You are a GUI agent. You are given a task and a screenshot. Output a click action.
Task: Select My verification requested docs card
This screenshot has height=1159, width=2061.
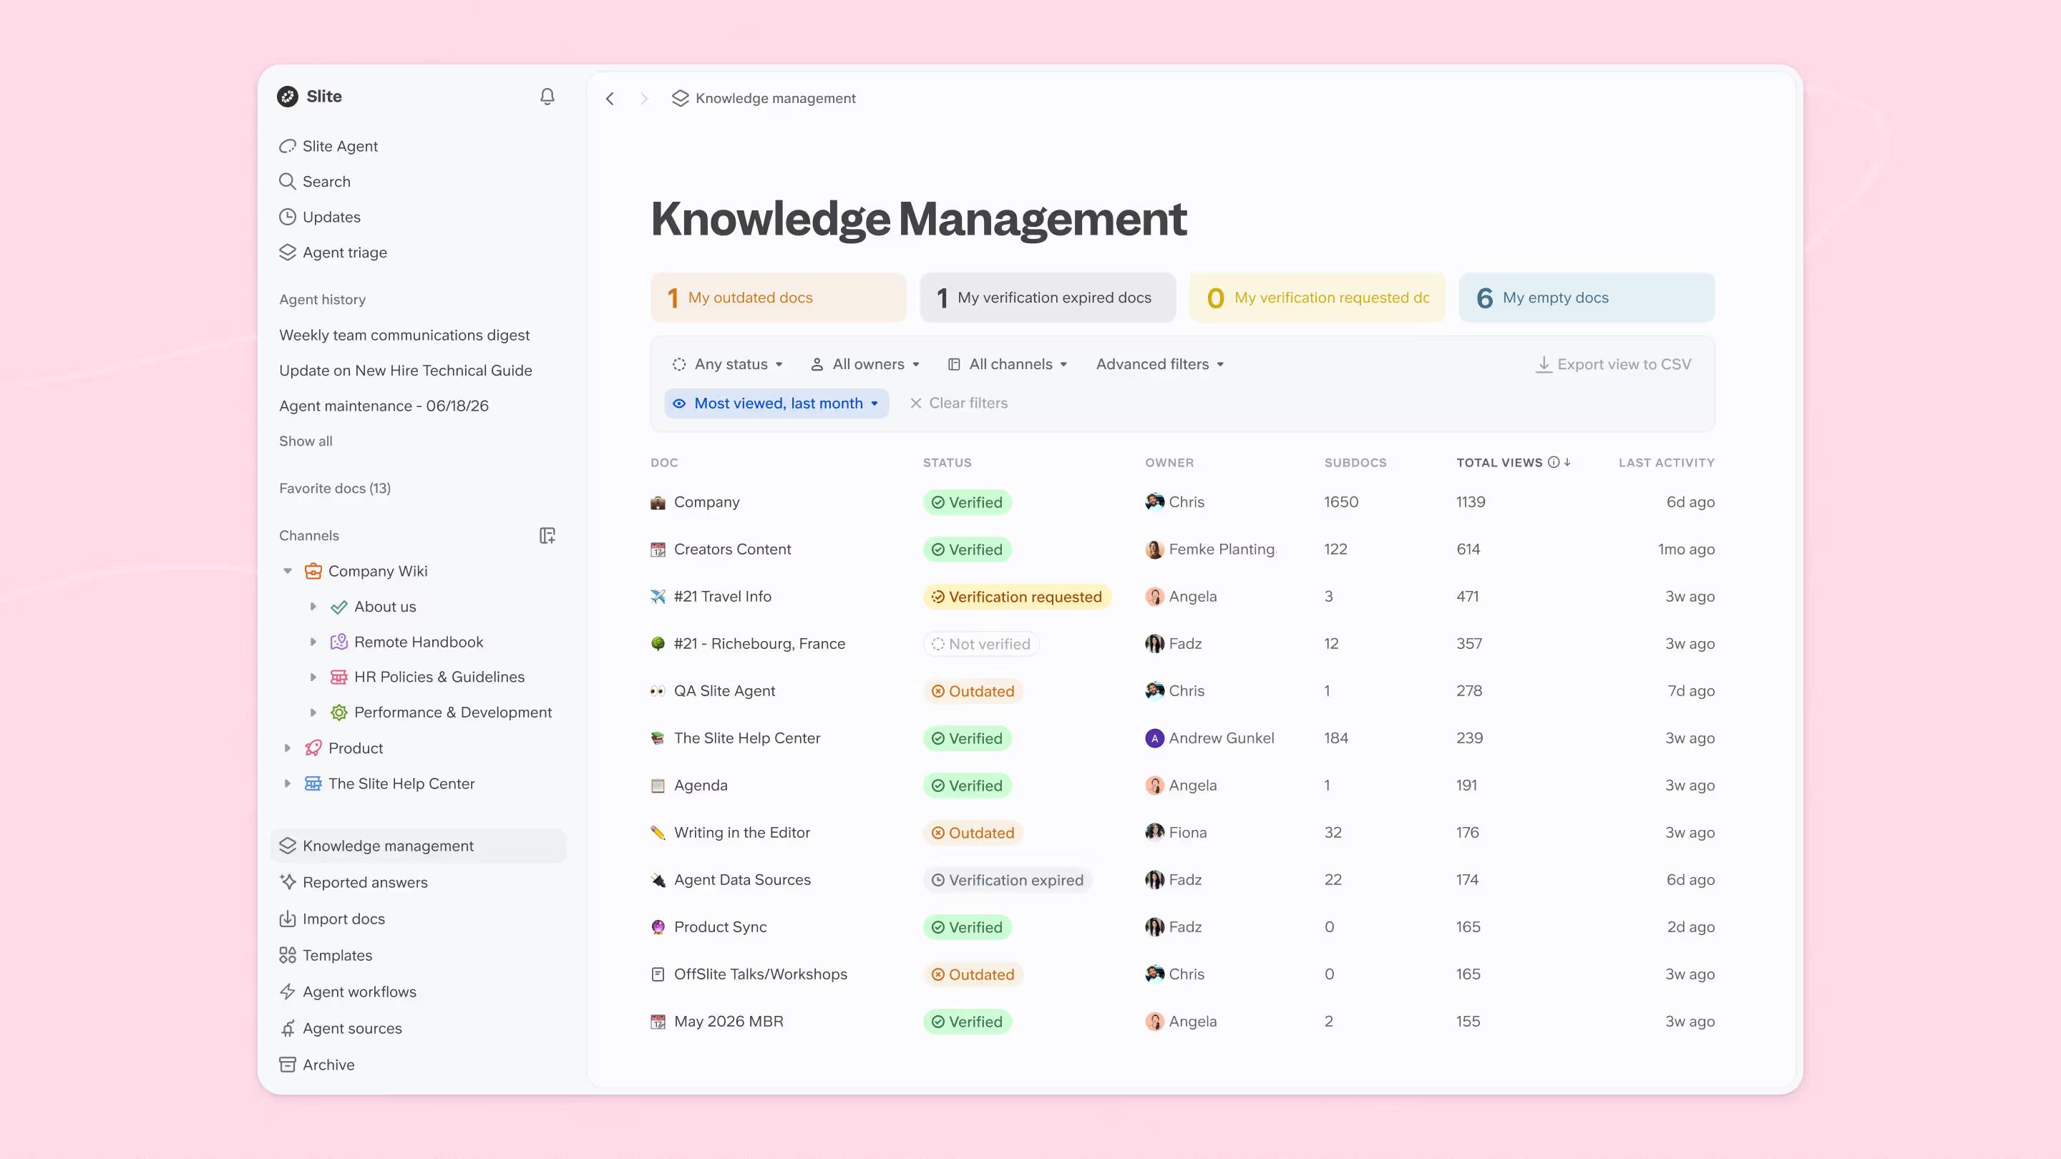[x=1317, y=298]
